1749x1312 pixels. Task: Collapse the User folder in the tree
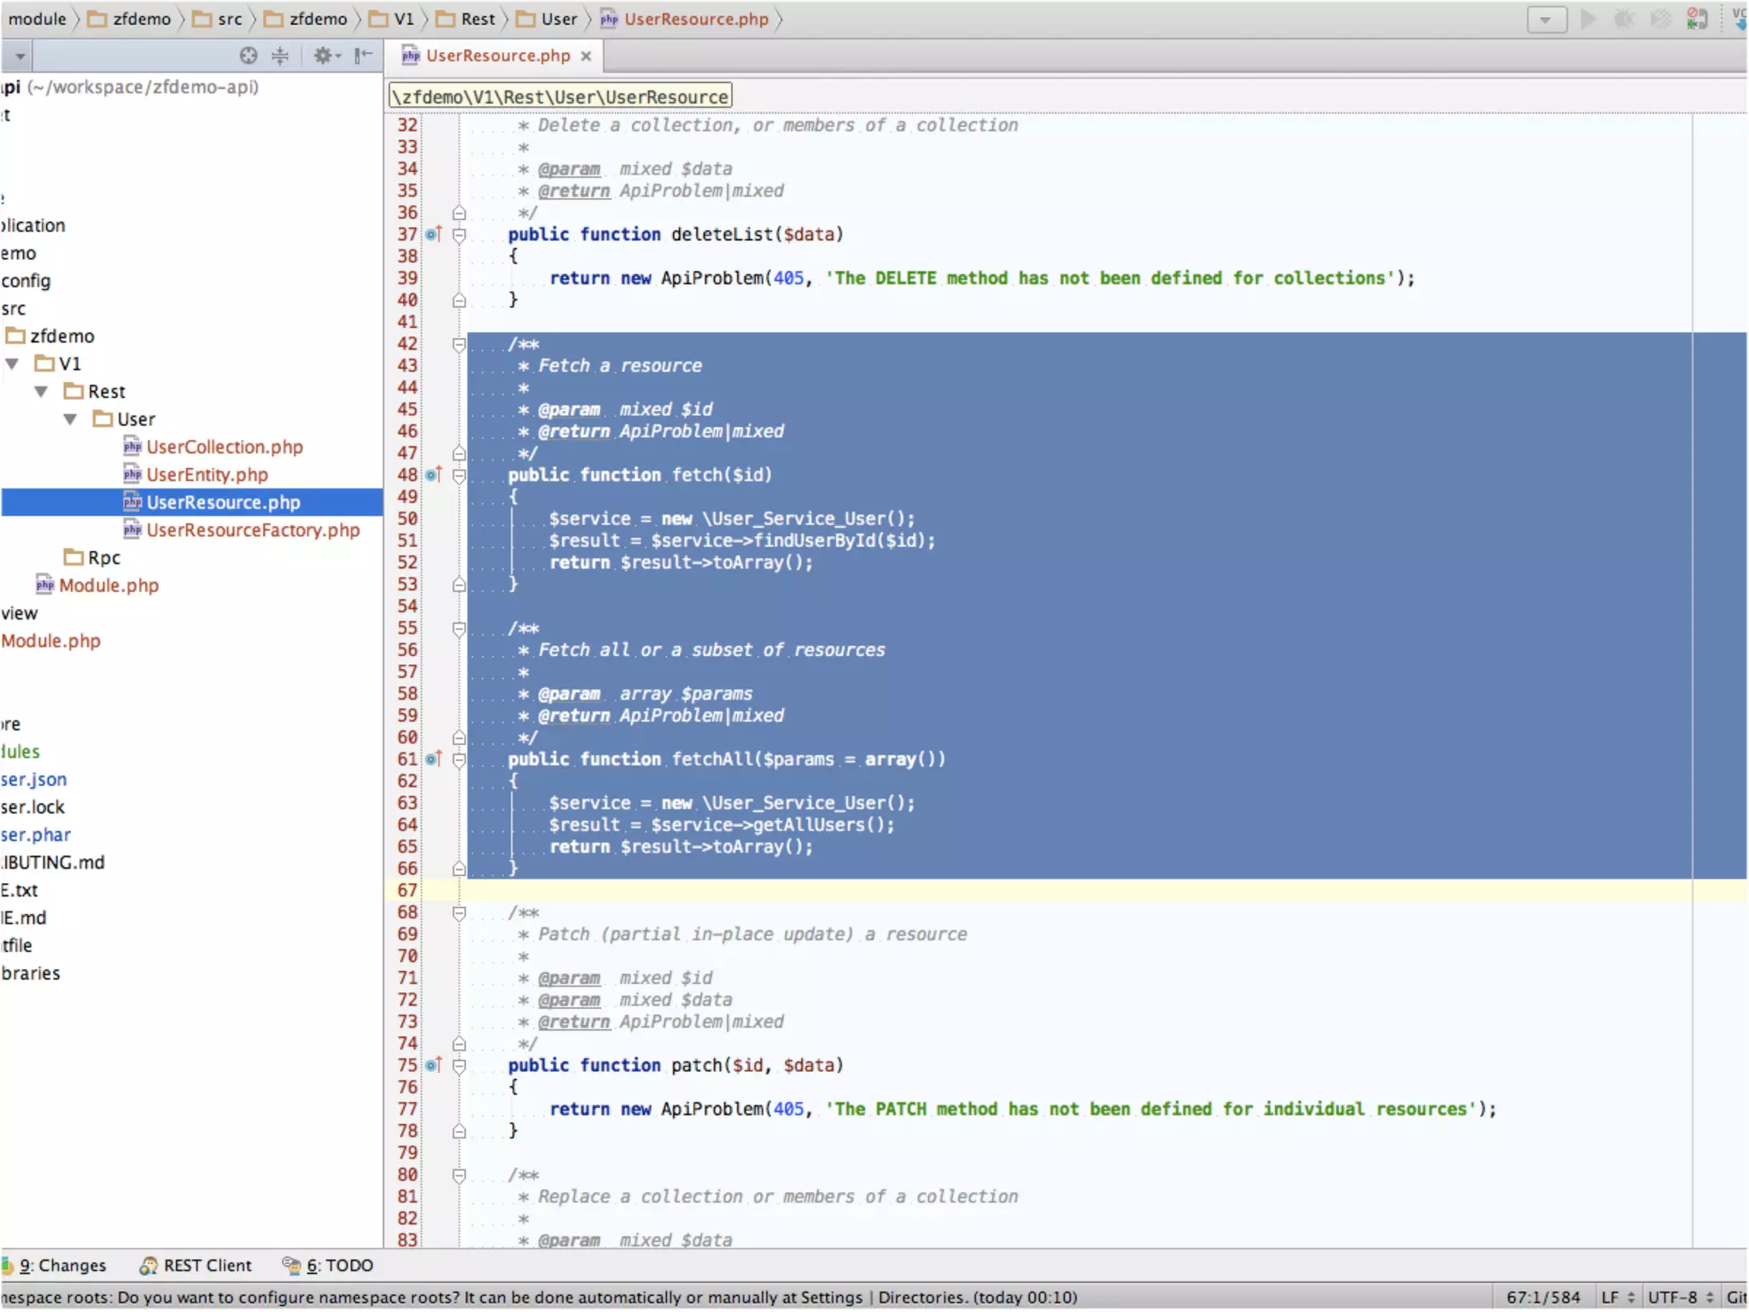pyautogui.click(x=71, y=419)
